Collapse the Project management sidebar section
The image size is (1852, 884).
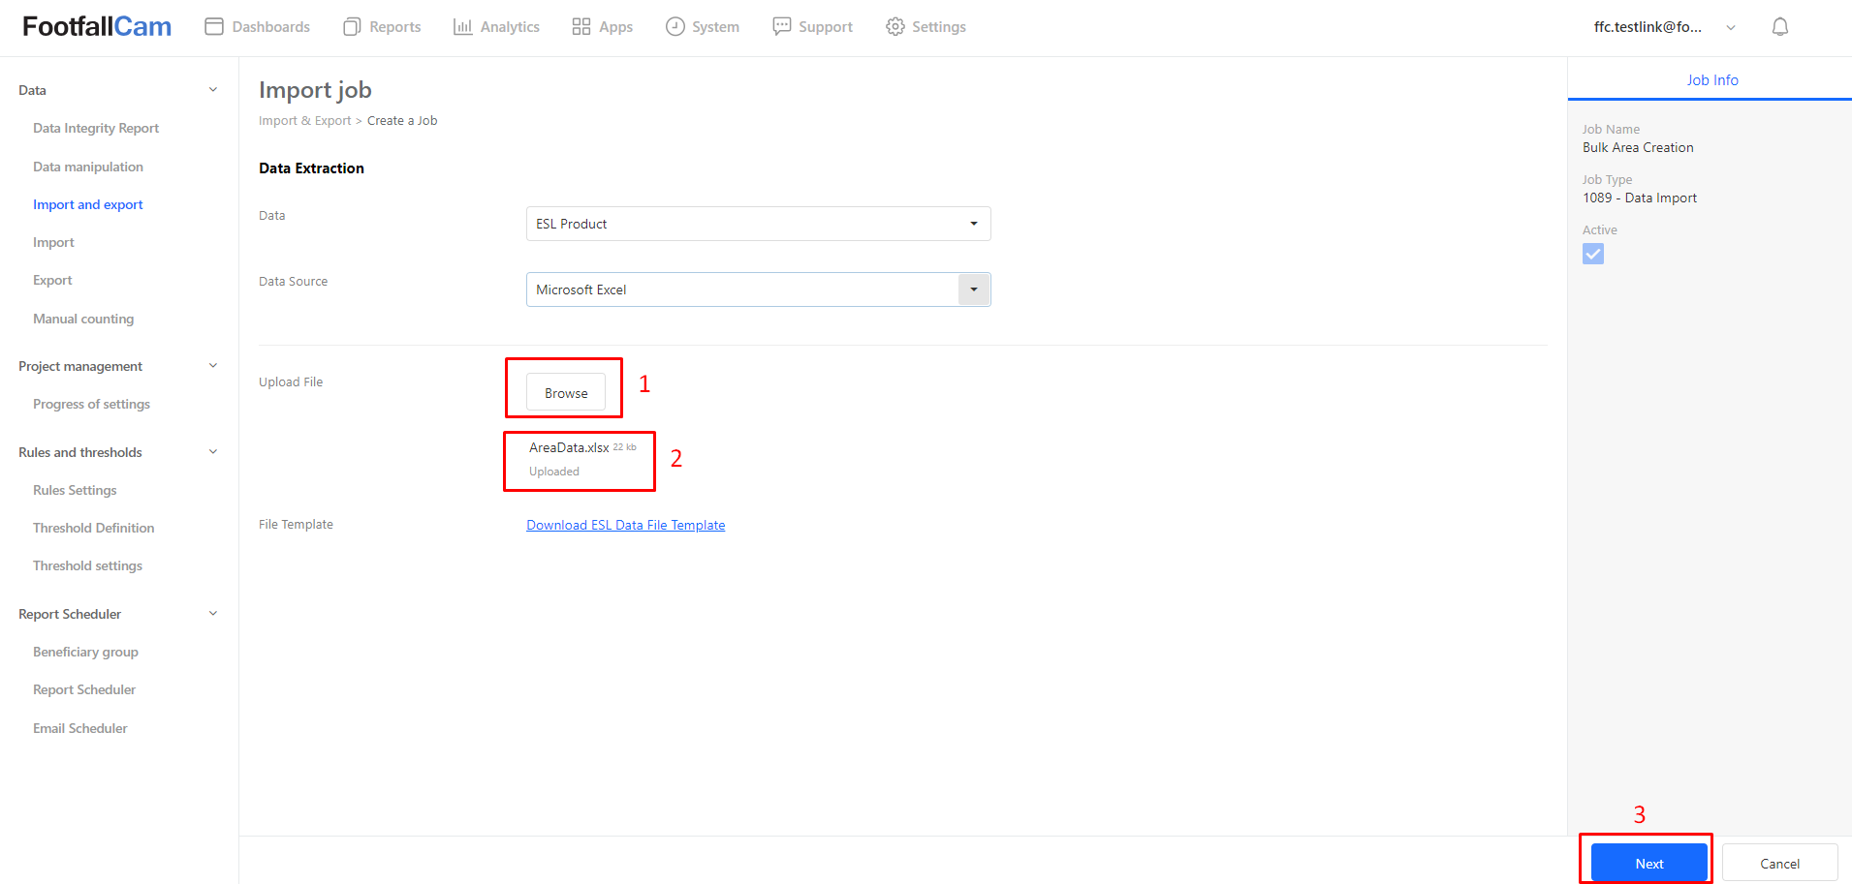[213, 366]
